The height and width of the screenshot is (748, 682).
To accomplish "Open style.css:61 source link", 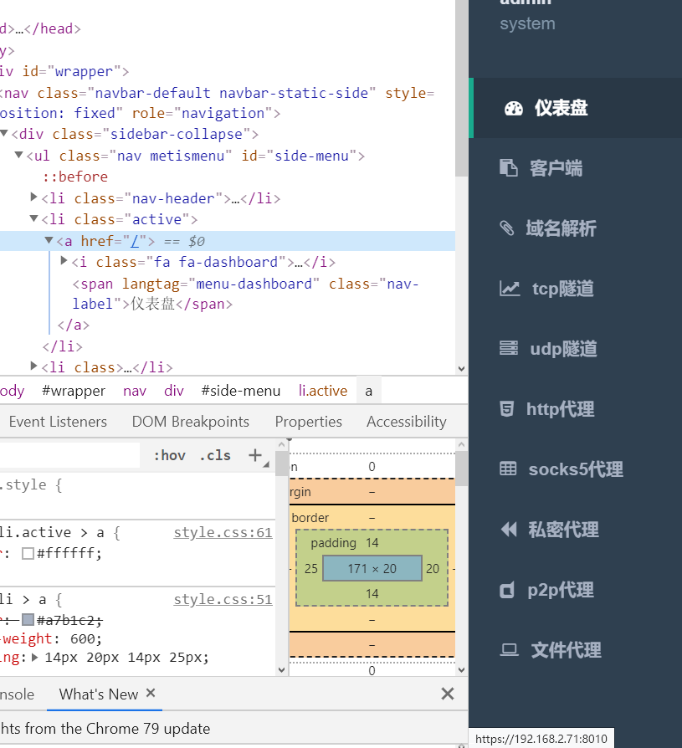I will coord(223,532).
